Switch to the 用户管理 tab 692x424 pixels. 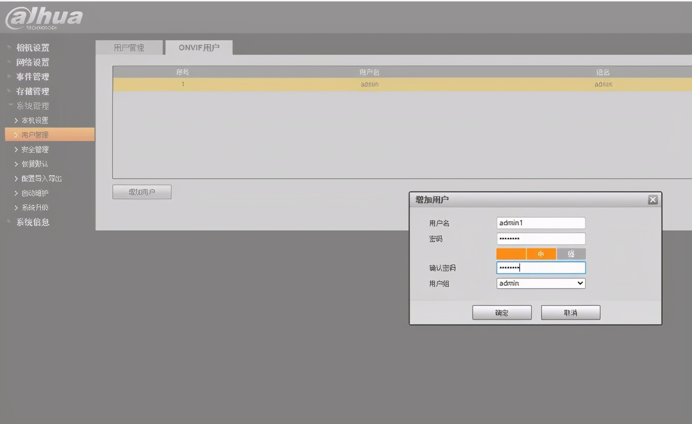point(129,48)
